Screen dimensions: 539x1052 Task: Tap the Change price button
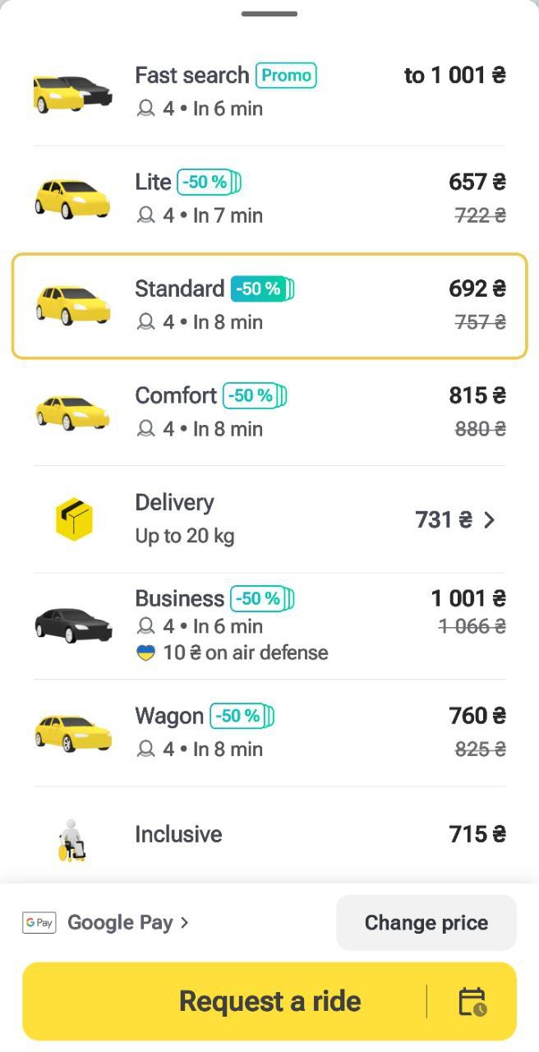click(426, 923)
